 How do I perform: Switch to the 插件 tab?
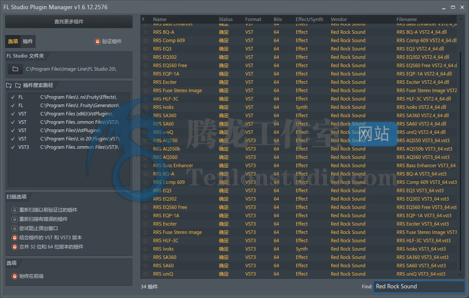coord(28,42)
